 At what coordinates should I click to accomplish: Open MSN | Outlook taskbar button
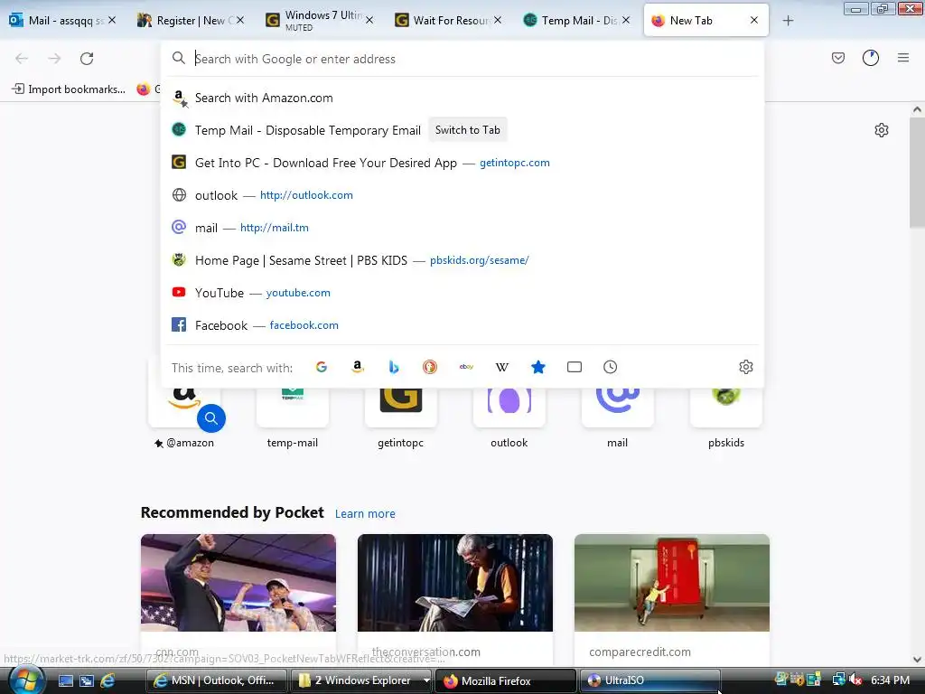(216, 681)
